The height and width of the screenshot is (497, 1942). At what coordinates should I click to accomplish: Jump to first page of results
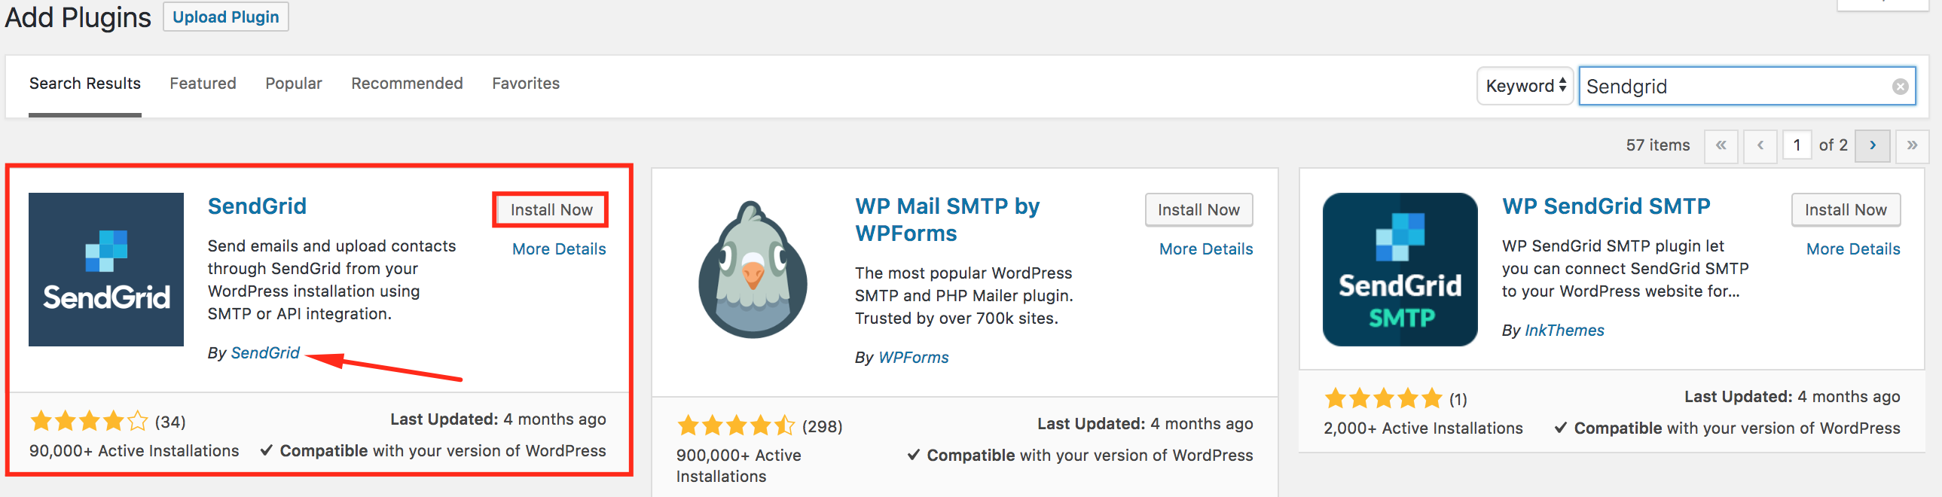click(x=1721, y=145)
